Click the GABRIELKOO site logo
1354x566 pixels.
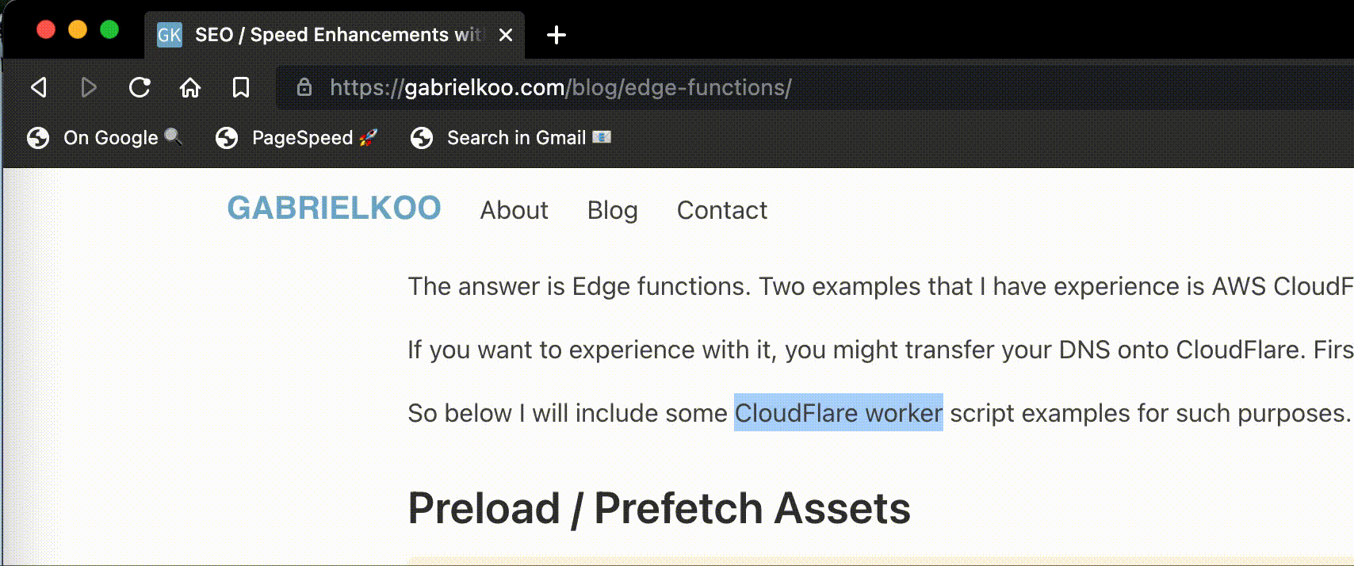pyautogui.click(x=334, y=208)
